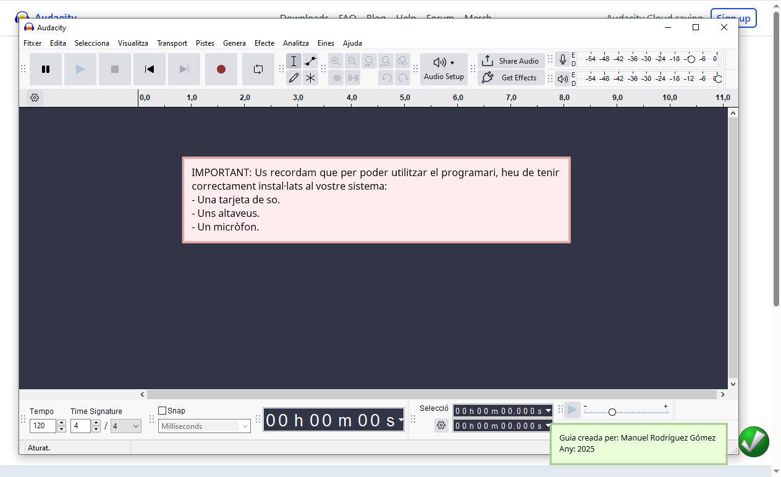Start recording with the red Record button

click(221, 69)
